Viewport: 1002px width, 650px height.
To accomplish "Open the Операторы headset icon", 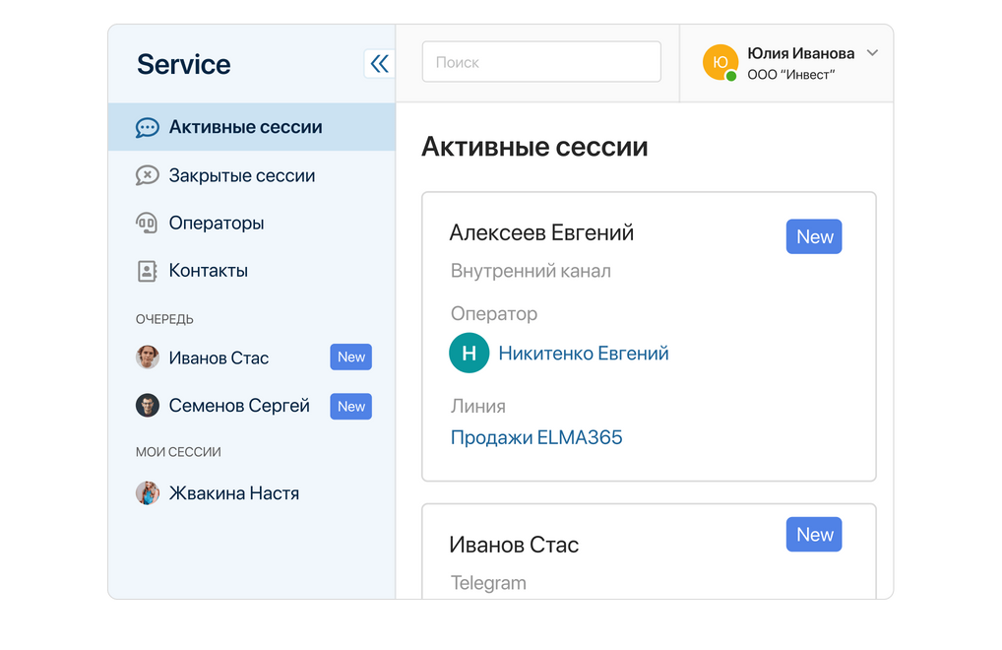I will (147, 223).
